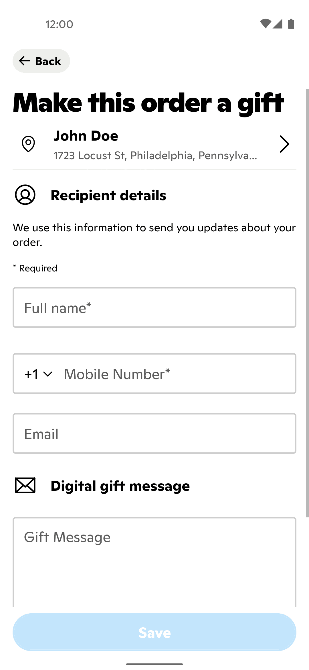Click the Save button

click(154, 632)
